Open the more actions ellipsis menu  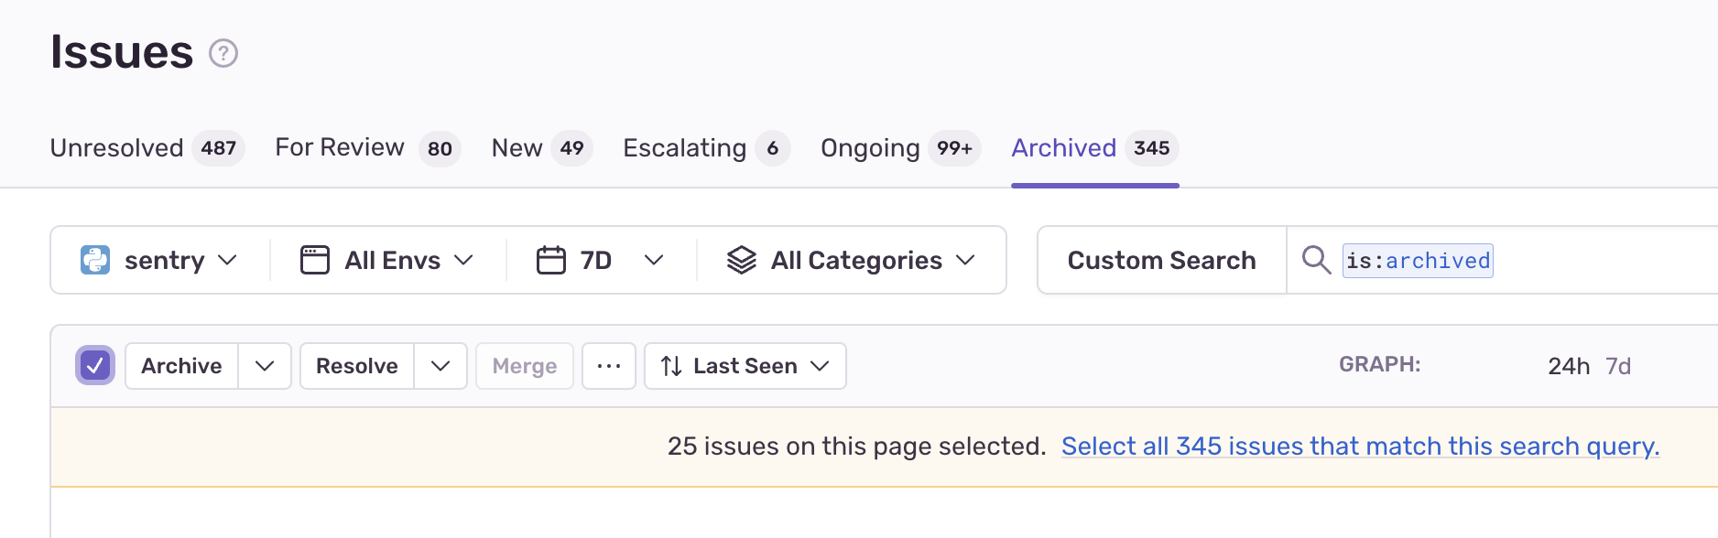coord(608,366)
